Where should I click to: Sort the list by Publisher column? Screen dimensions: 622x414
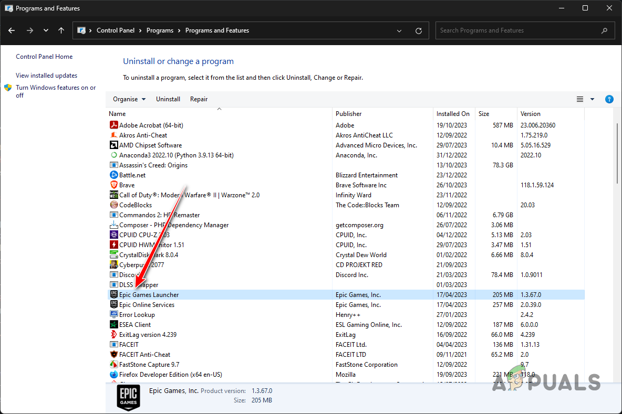coord(348,114)
